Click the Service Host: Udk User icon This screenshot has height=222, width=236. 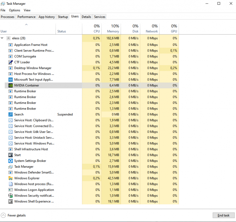coord(10,132)
